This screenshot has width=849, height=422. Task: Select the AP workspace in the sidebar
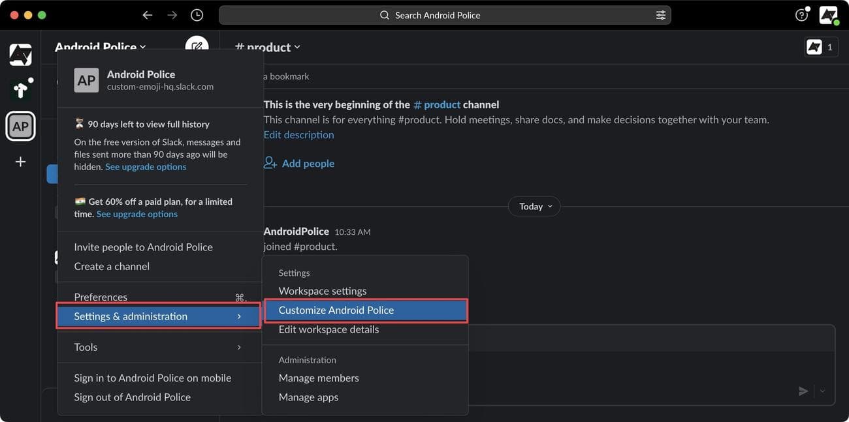click(20, 126)
